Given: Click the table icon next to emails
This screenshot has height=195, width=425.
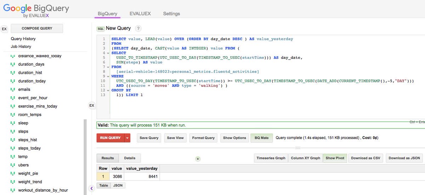Looking at the screenshot, I should click(x=13, y=90).
